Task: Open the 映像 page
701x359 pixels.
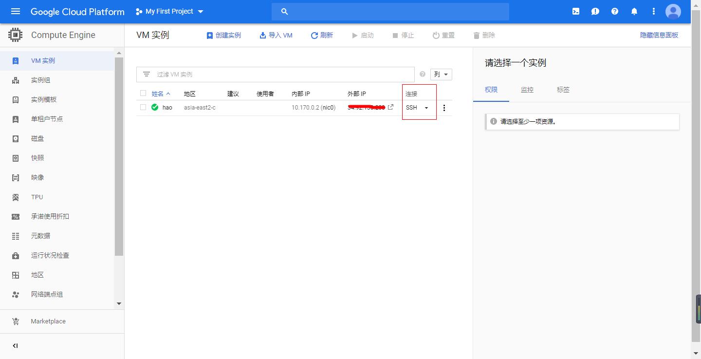Action: [x=37, y=177]
